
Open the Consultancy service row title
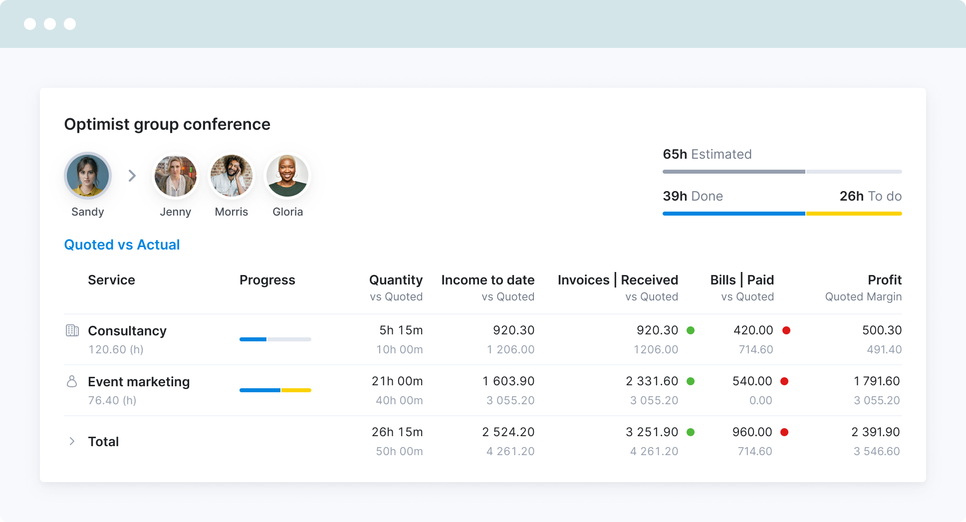coord(127,331)
